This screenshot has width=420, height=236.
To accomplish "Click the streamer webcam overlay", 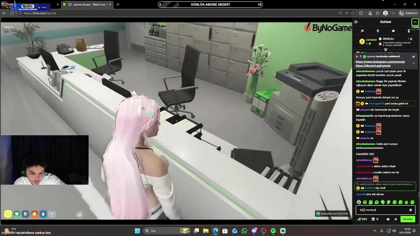I will point(44,160).
